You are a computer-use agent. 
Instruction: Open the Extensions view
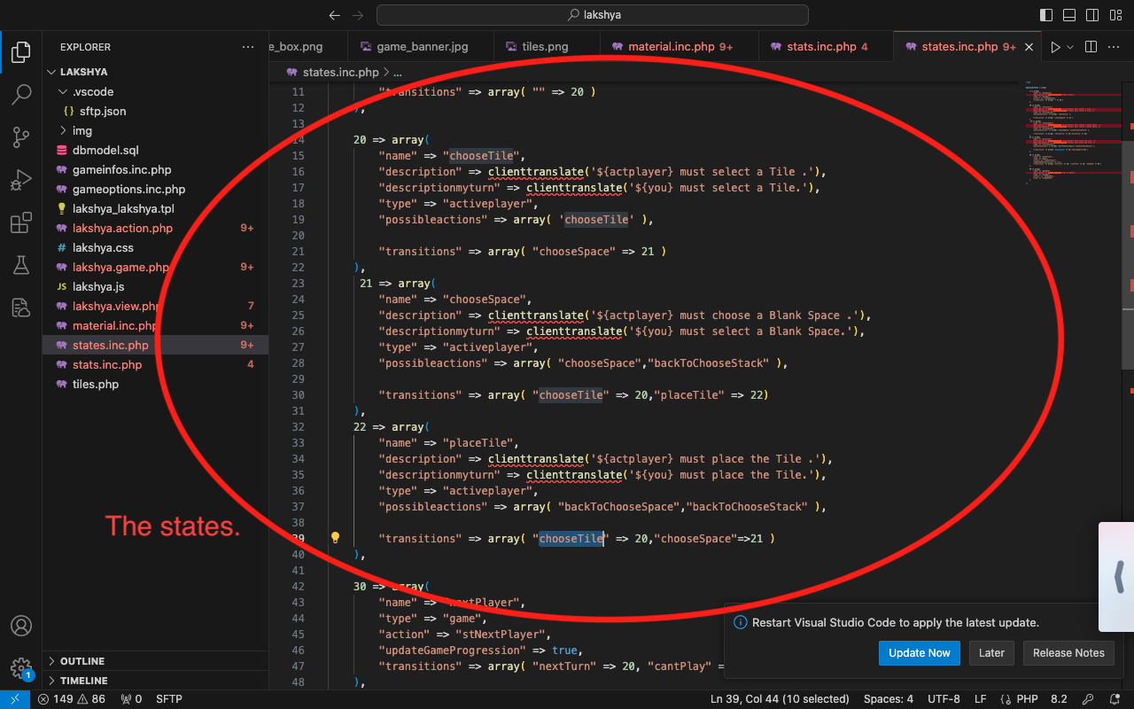[20, 222]
